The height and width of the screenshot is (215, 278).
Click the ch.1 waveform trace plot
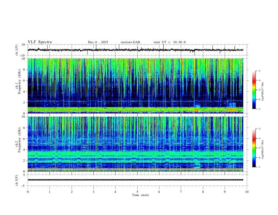pyautogui.click(x=135, y=50)
